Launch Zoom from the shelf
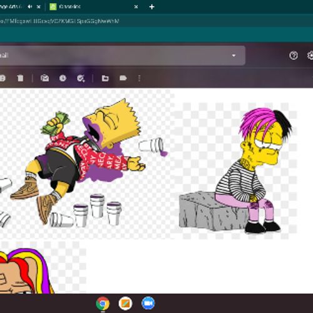Image resolution: width=313 pixels, height=313 pixels. pyautogui.click(x=148, y=304)
